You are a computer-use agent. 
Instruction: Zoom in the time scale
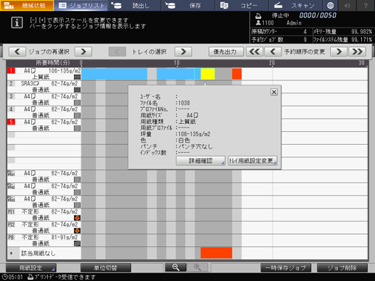coord(197,267)
